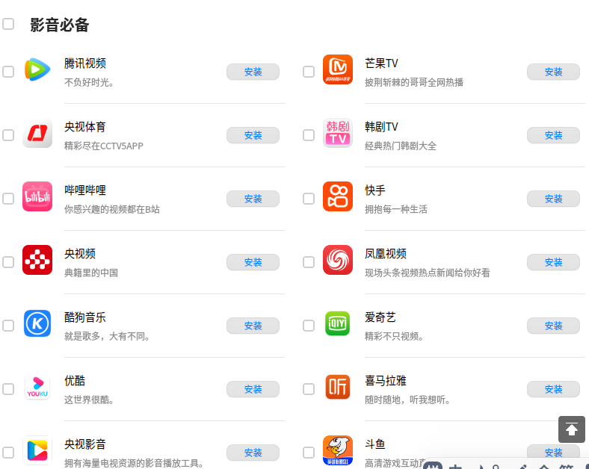Check the 哔哩哔哩 checkbox
589x469 pixels.
[x=8, y=199]
